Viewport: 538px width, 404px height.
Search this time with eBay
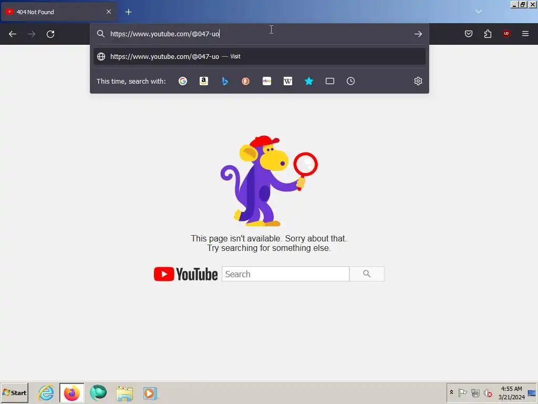pyautogui.click(x=267, y=81)
